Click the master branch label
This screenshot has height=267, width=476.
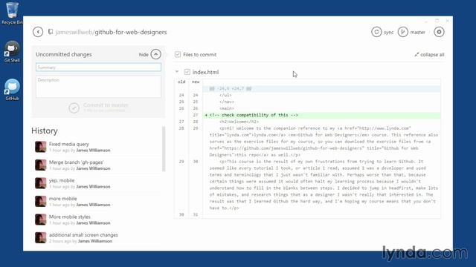pyautogui.click(x=418, y=32)
